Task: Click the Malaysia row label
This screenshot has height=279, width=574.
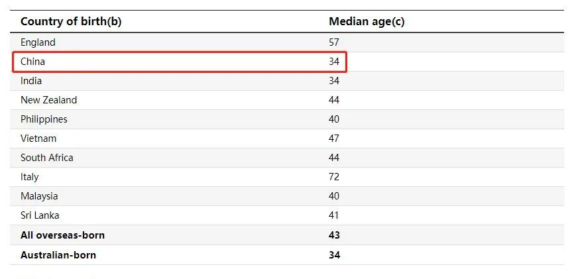Action: click(x=39, y=196)
